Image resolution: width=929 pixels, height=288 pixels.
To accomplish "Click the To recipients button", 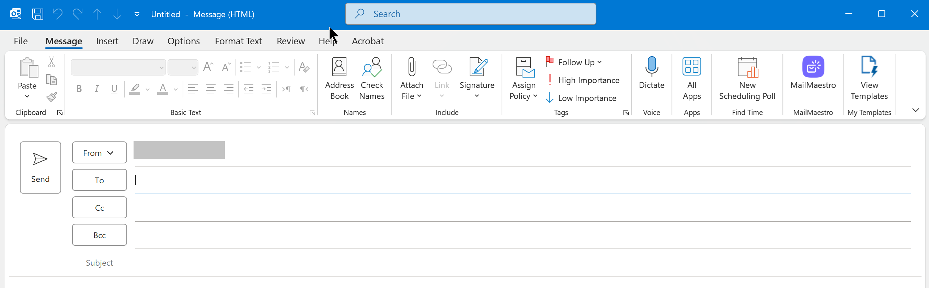I will [x=99, y=180].
